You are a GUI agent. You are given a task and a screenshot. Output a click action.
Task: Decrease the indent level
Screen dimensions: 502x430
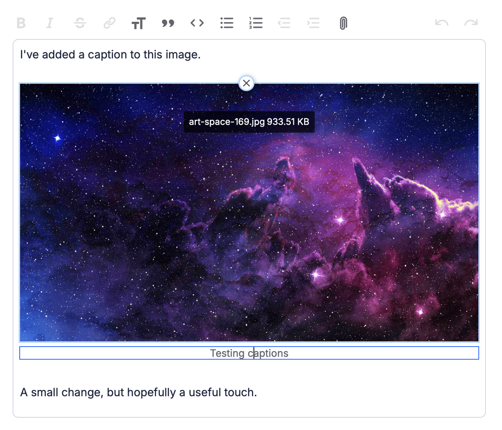(x=284, y=23)
